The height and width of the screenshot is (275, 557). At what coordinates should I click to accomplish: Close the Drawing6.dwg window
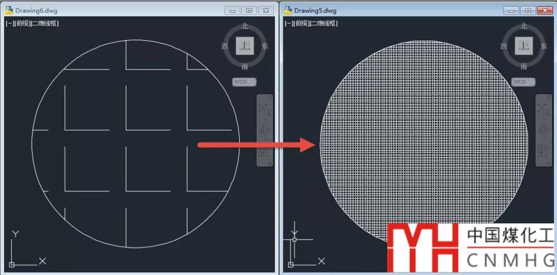point(266,11)
